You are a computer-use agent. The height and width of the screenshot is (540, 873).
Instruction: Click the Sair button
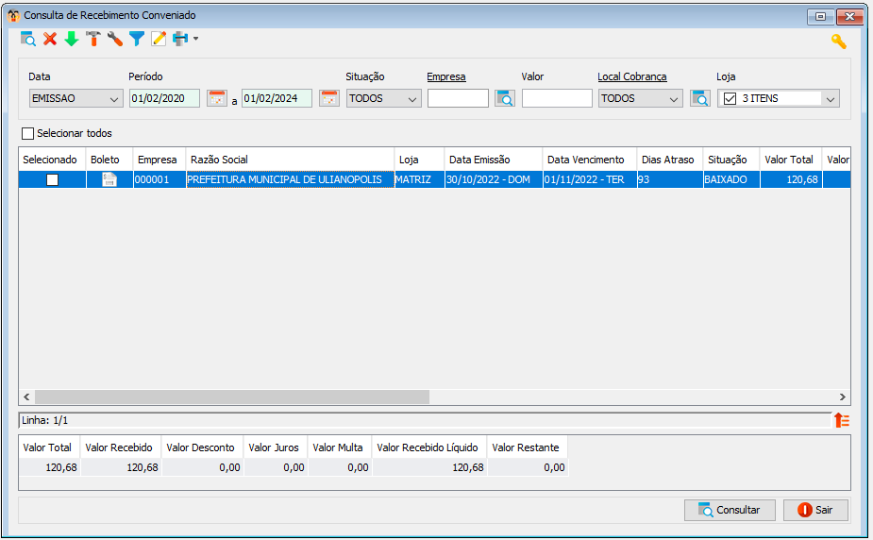click(x=815, y=510)
